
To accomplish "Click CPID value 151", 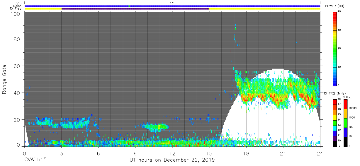I will (x=172, y=3).
